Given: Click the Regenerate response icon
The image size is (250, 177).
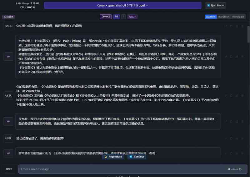Looking at the screenshot, I should pyautogui.click(x=106, y=157).
